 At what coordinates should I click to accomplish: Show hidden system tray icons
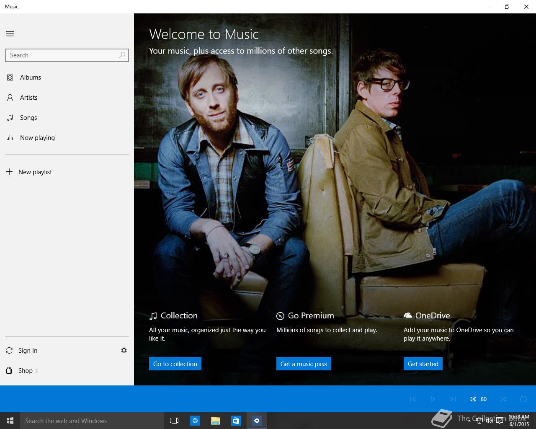coord(469,421)
